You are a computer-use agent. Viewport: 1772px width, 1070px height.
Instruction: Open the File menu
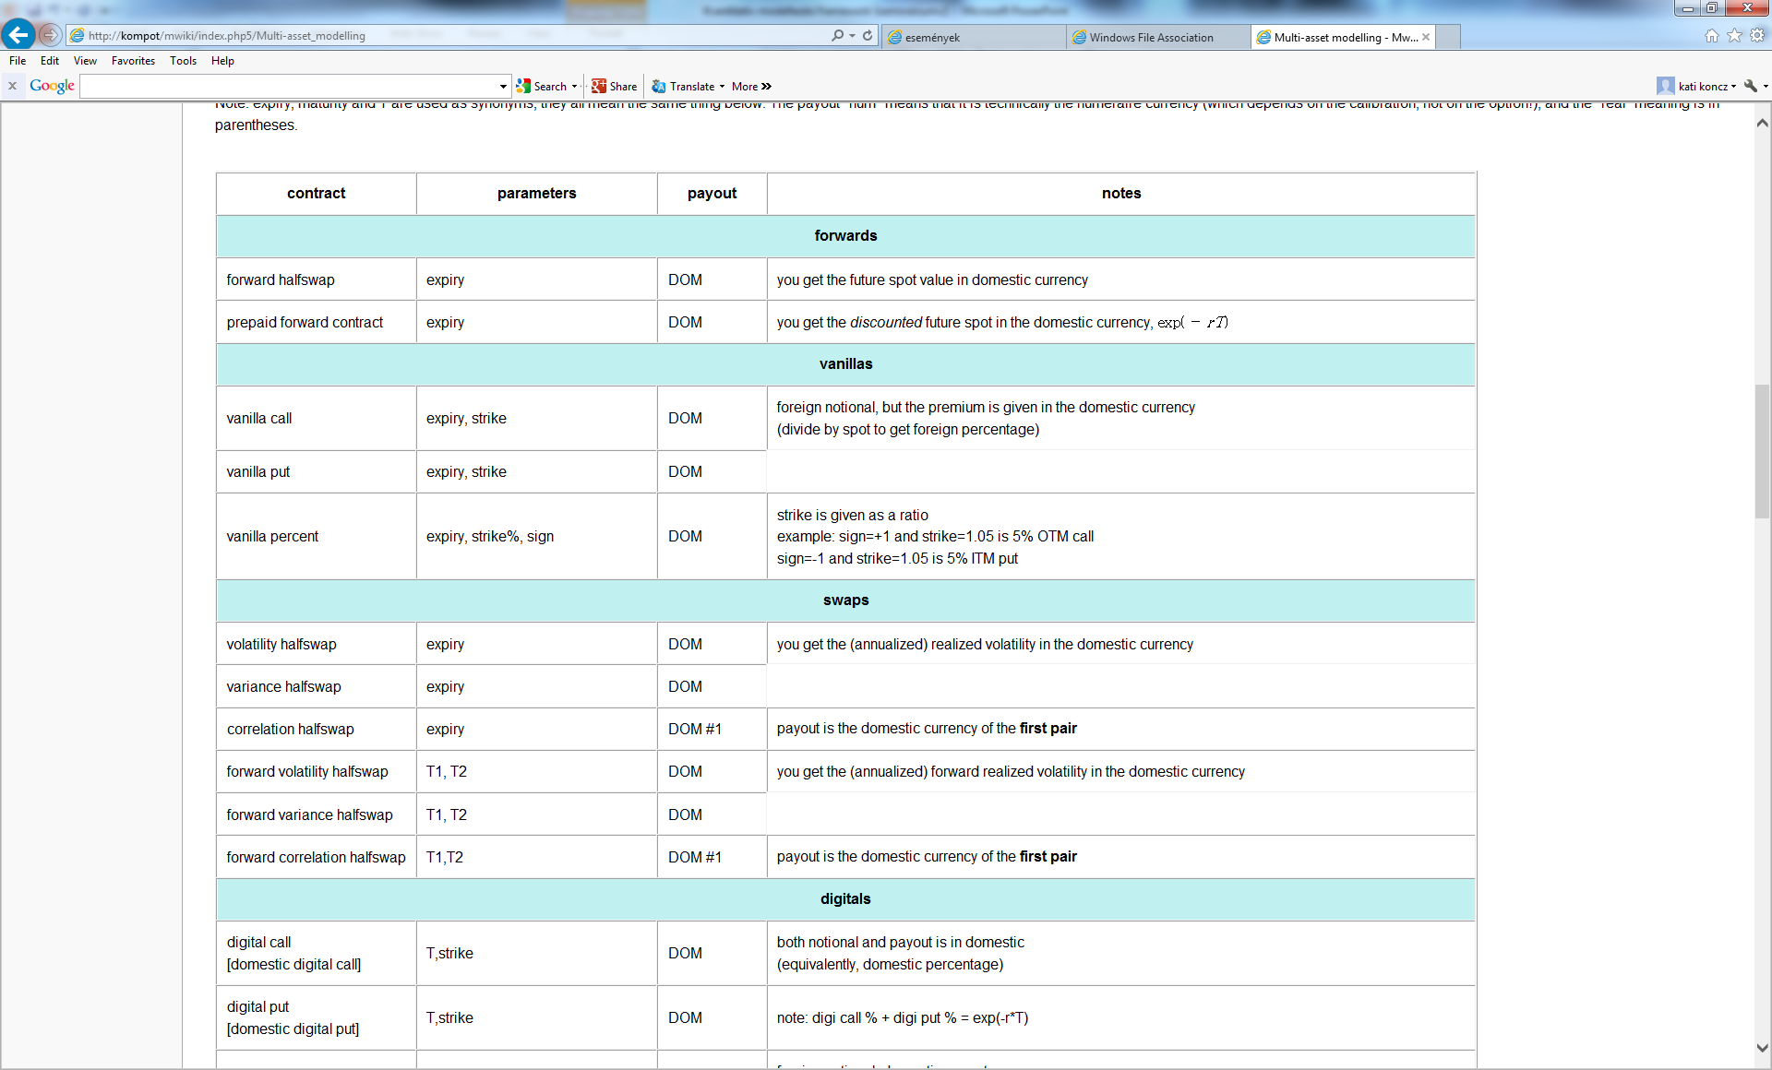(18, 61)
